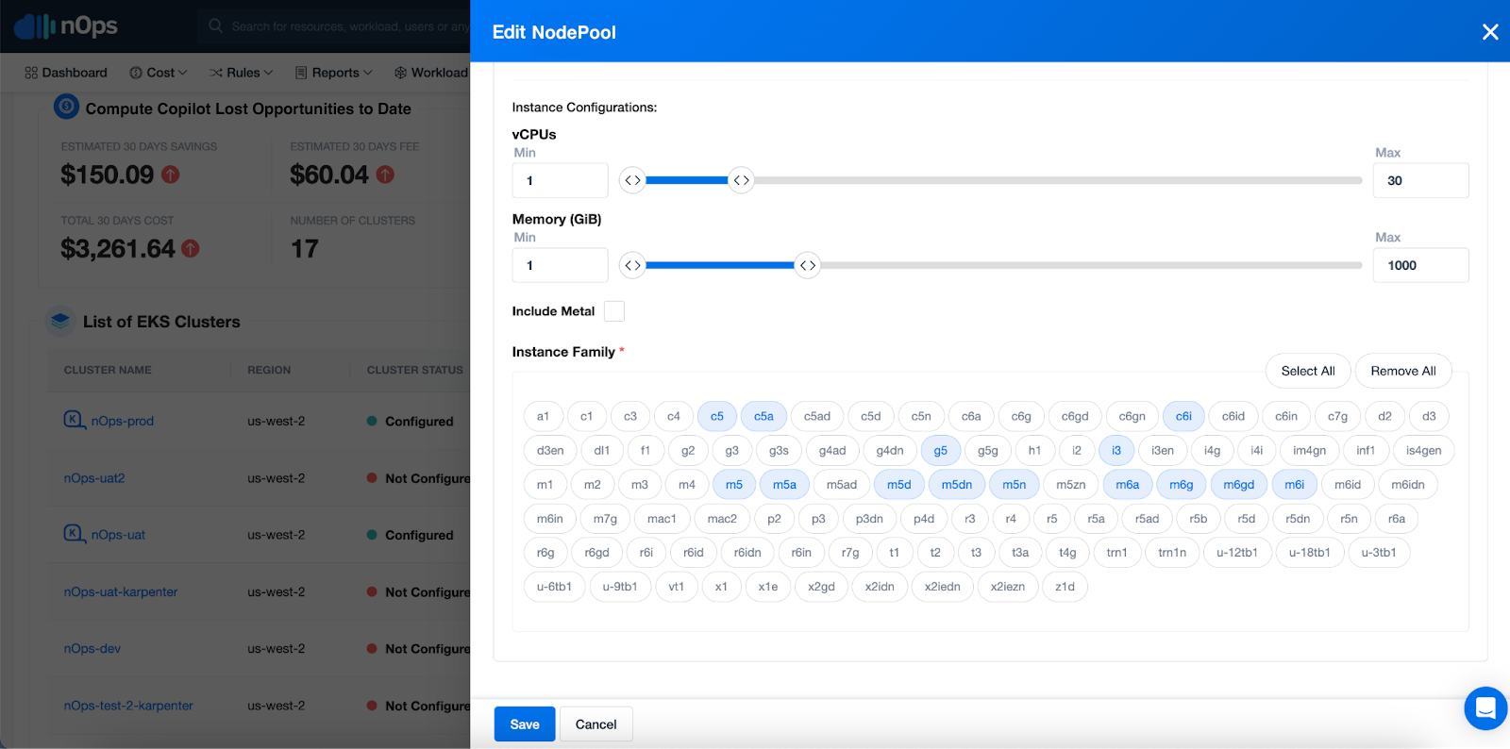The image size is (1510, 749).
Task: Click the search magnifier icon
Action: pos(216,25)
